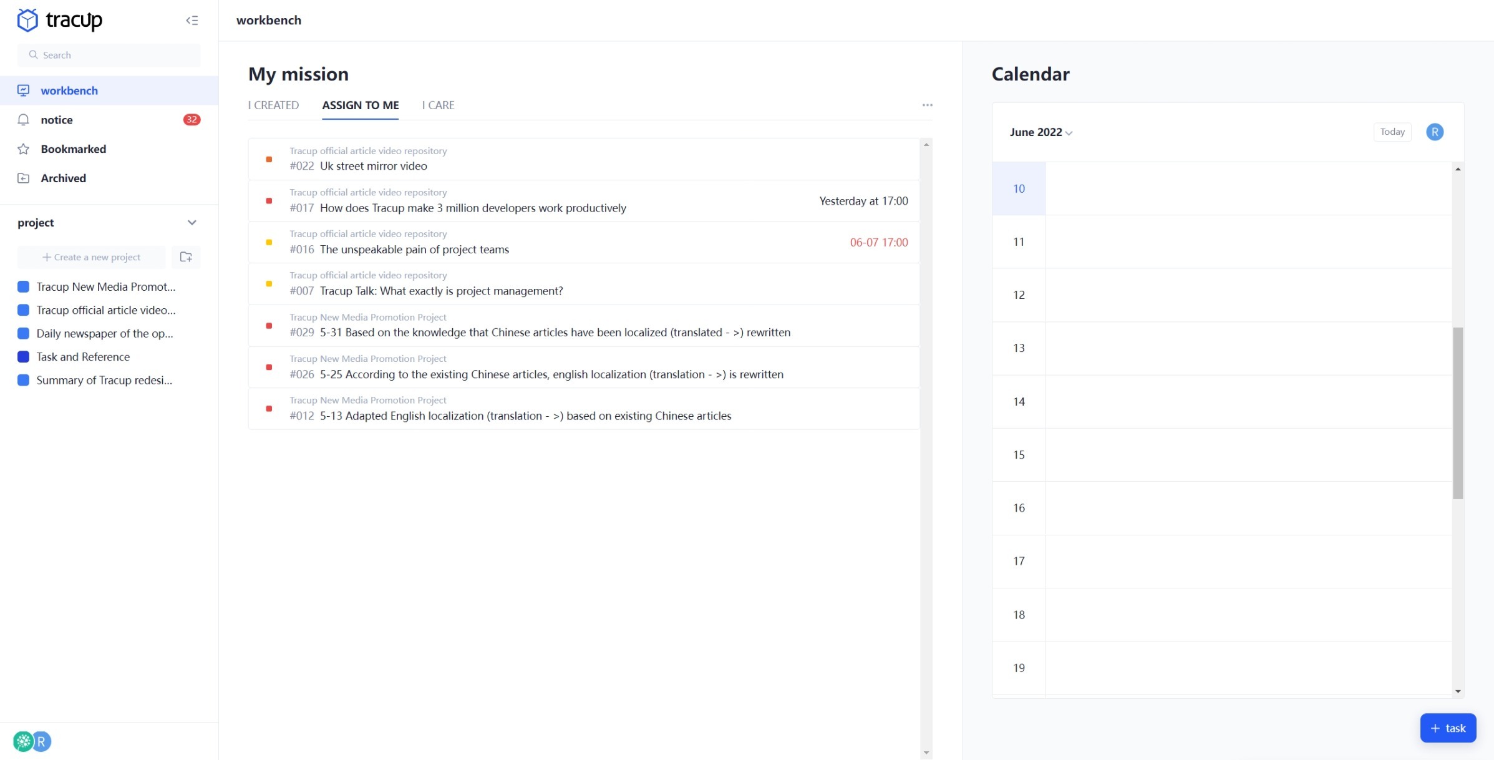Click the Tracup logo icon

(x=27, y=20)
